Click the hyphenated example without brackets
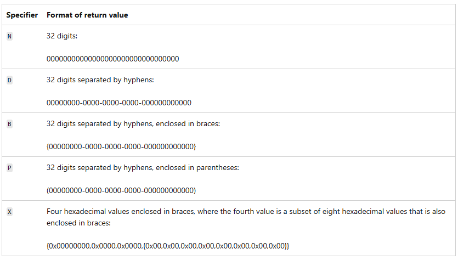458x260 pixels. (118, 103)
